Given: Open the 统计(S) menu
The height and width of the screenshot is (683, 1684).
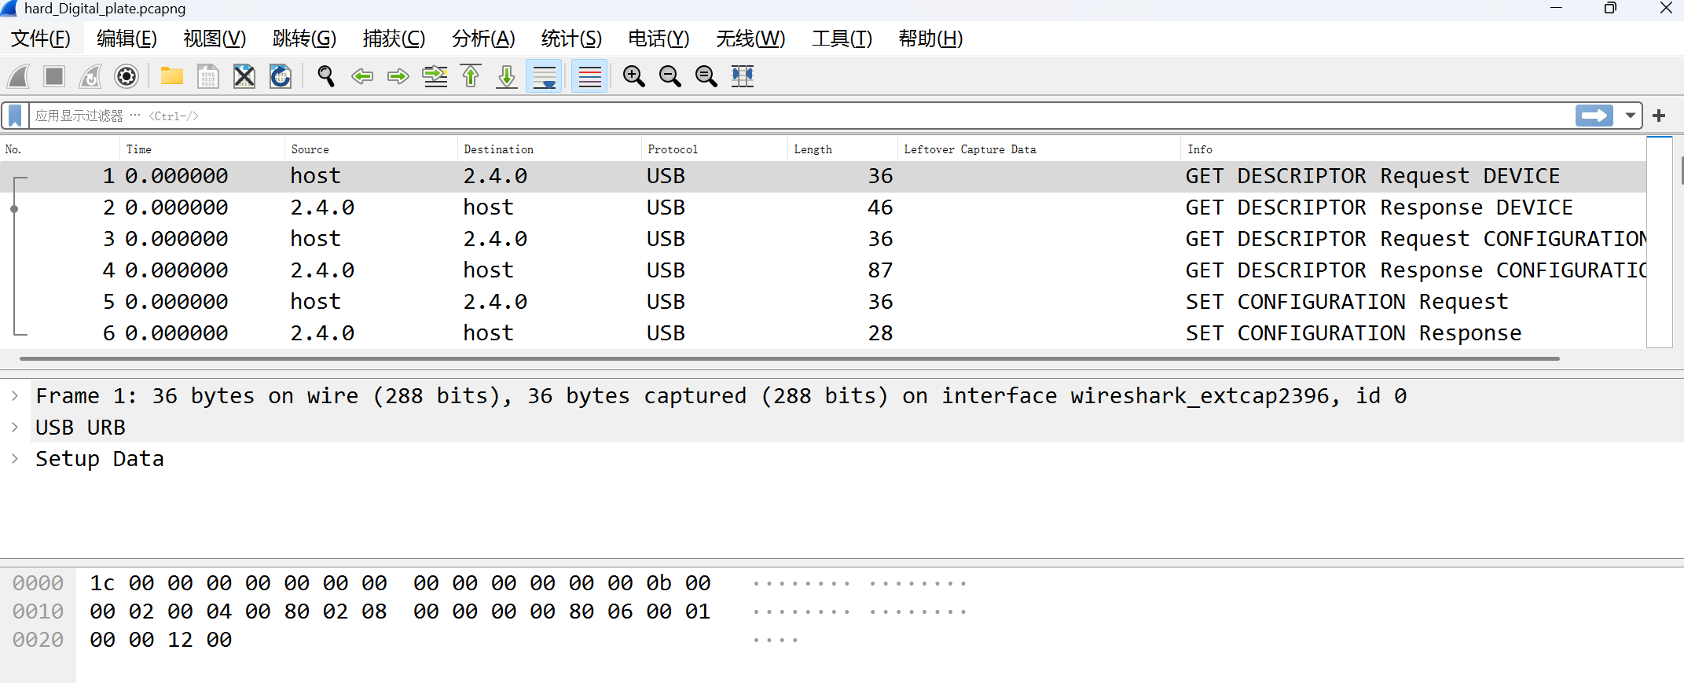Looking at the screenshot, I should coord(571,39).
